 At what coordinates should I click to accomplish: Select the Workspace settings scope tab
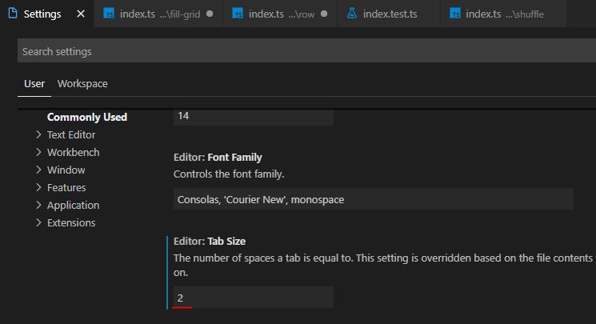pyautogui.click(x=82, y=84)
